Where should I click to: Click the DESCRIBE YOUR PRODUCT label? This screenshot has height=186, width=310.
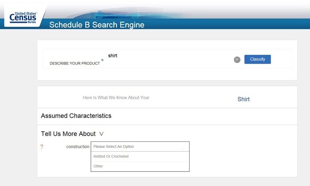74,63
